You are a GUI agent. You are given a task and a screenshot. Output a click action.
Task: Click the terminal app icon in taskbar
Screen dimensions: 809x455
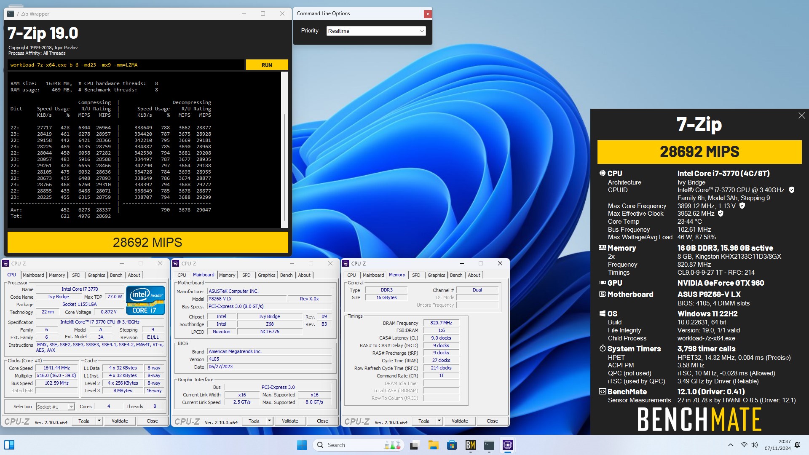click(489, 445)
